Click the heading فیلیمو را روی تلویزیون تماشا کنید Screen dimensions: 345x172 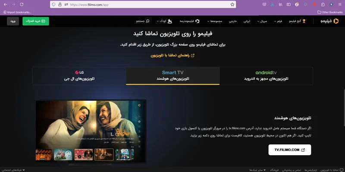pyautogui.click(x=173, y=34)
